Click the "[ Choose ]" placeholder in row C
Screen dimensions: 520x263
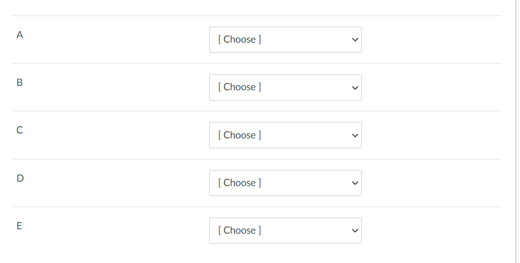click(240, 135)
